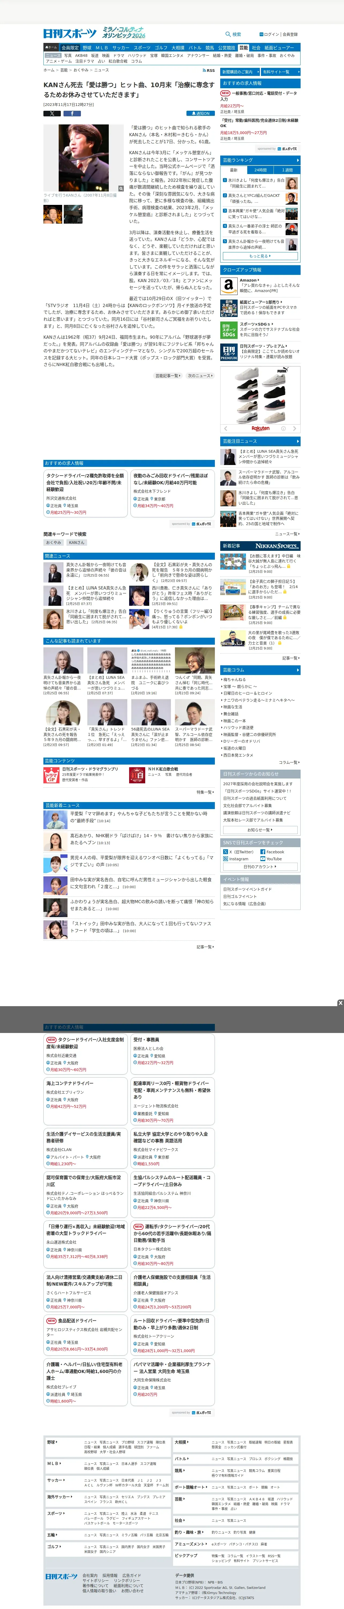
Task: Click 芸能記事一覧 below the article
Action: point(168,375)
